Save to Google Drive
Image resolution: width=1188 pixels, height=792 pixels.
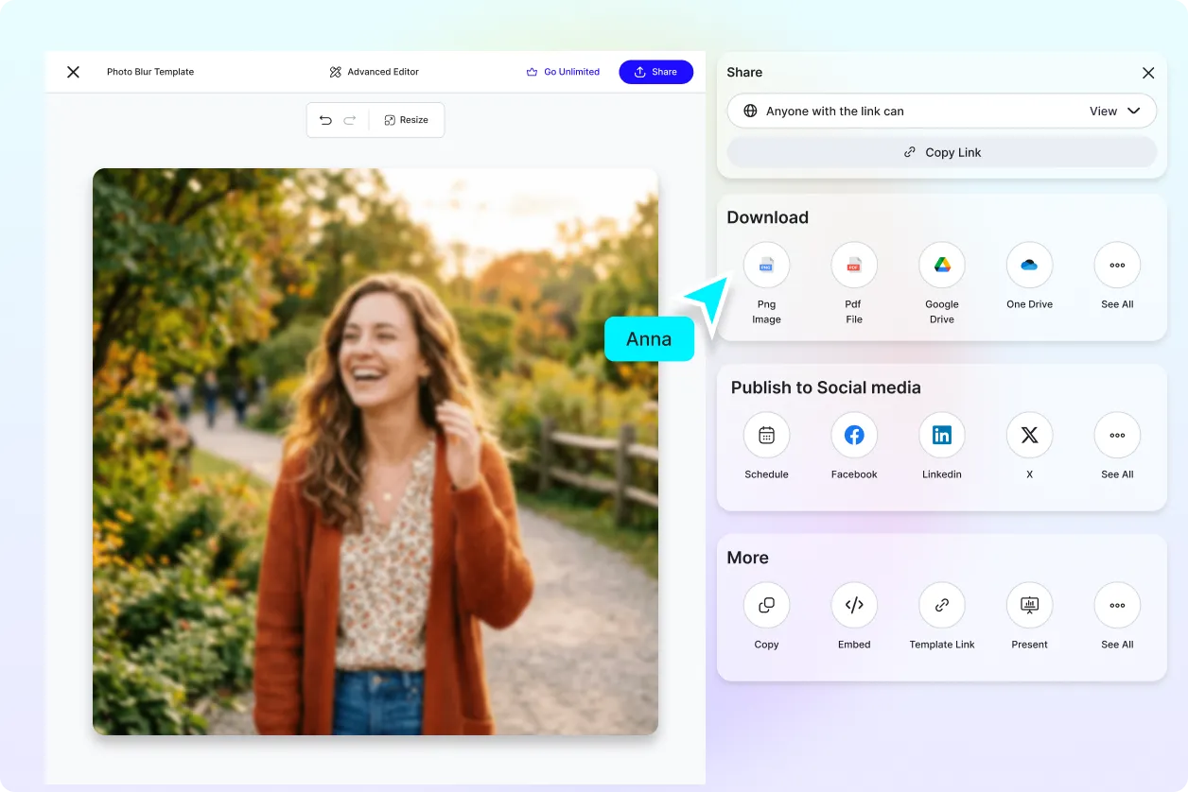pyautogui.click(x=942, y=266)
